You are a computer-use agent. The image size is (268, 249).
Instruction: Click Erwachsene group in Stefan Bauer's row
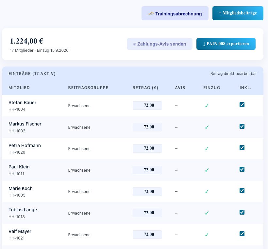point(79,106)
